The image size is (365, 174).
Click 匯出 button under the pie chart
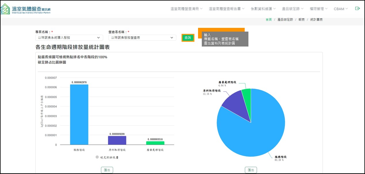point(251,170)
